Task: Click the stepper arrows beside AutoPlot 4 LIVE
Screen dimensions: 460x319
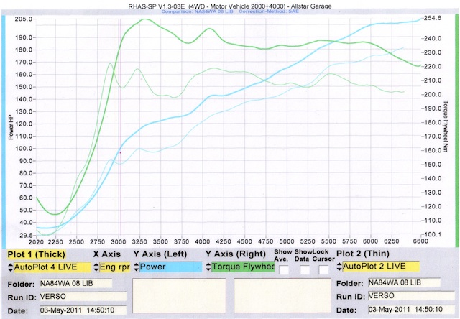Action: pyautogui.click(x=11, y=267)
